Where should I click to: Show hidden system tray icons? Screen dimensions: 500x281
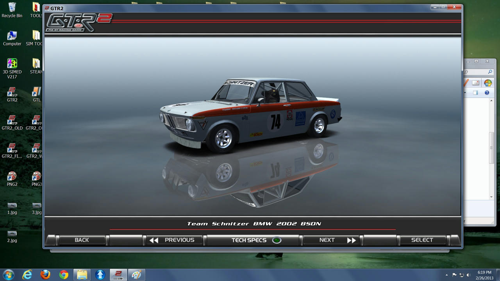[x=447, y=275]
